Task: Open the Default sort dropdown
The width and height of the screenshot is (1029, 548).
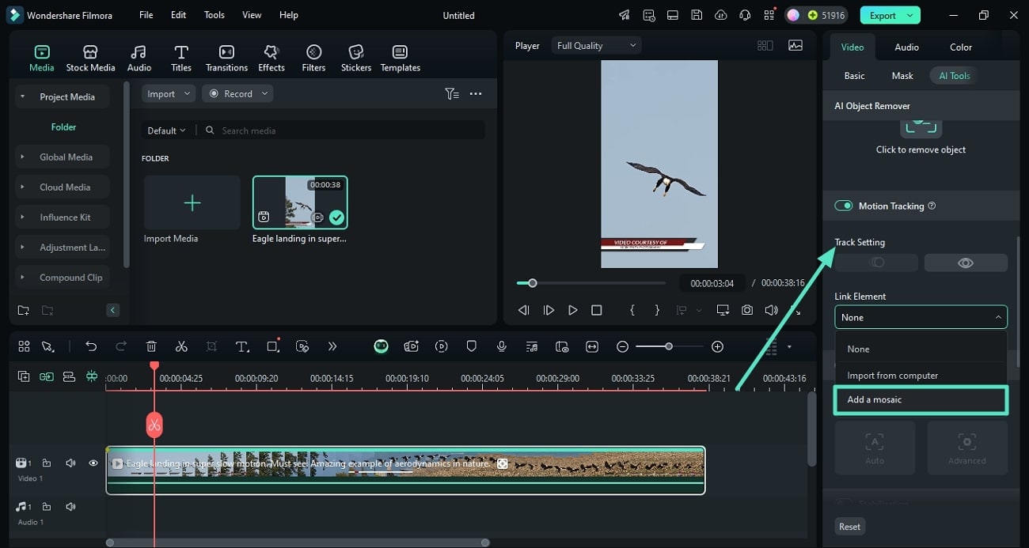Action: click(x=166, y=130)
